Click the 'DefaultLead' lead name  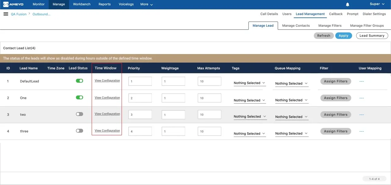pos(30,81)
